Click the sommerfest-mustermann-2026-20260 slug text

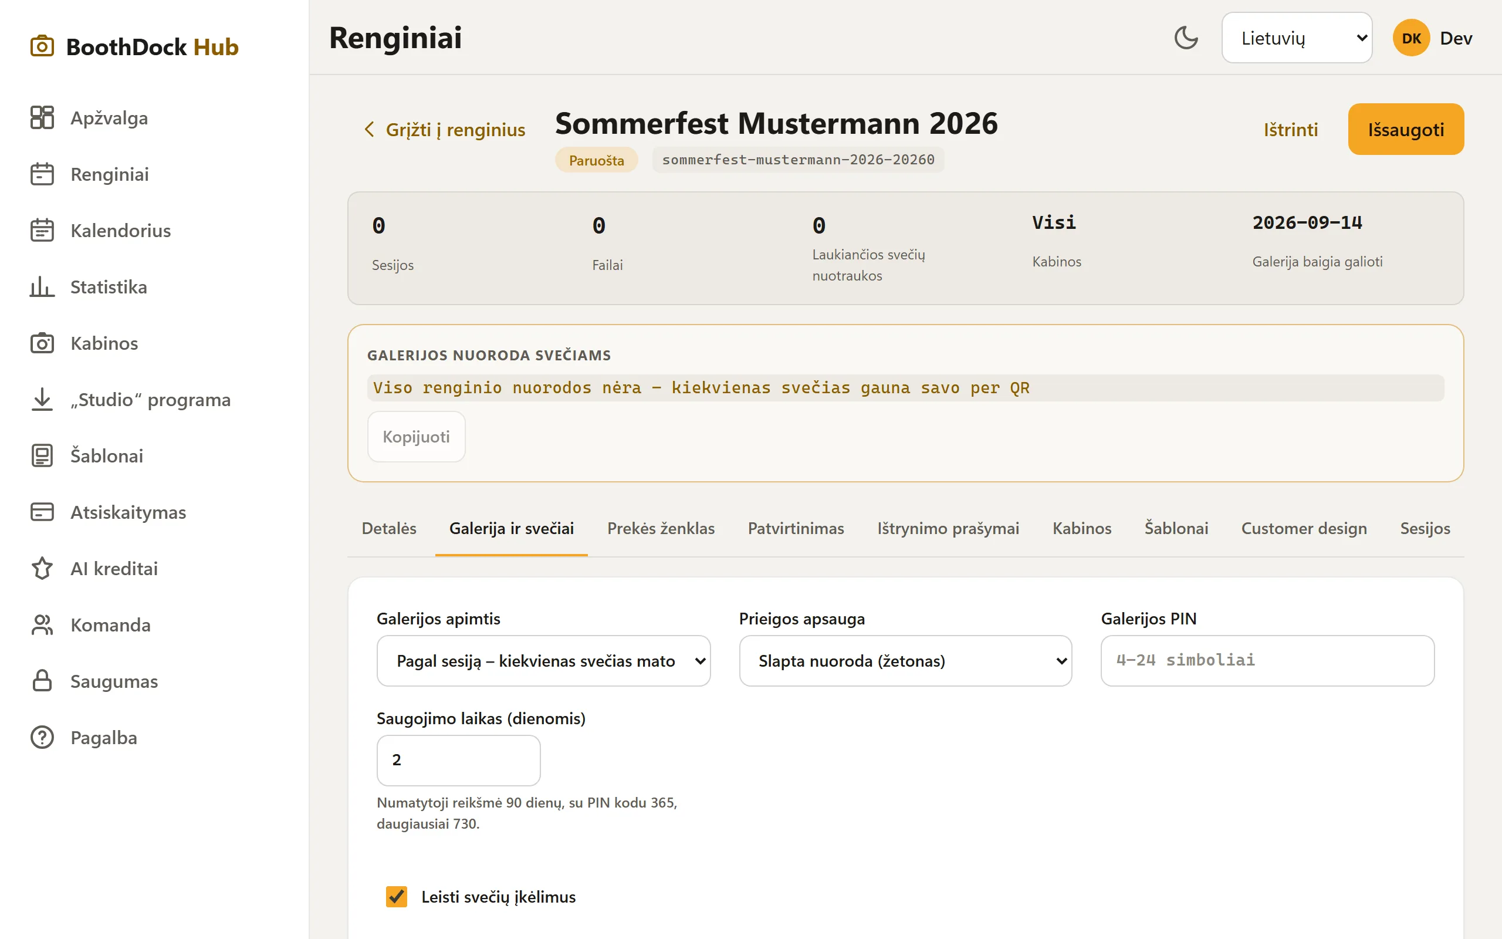click(x=798, y=160)
